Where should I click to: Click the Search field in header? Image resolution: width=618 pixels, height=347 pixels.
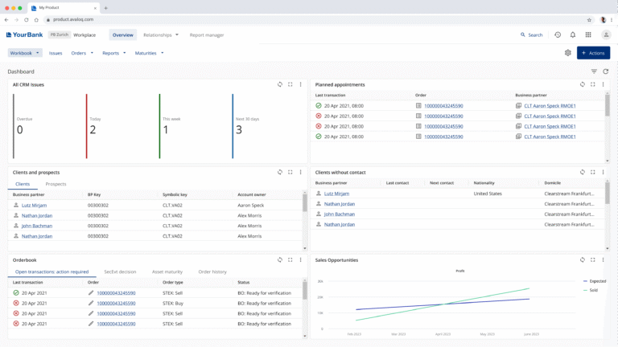click(531, 35)
